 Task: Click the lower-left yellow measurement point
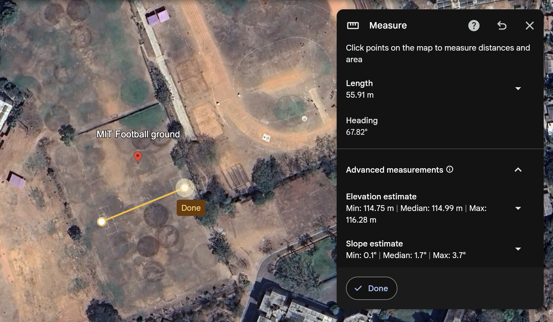point(102,221)
